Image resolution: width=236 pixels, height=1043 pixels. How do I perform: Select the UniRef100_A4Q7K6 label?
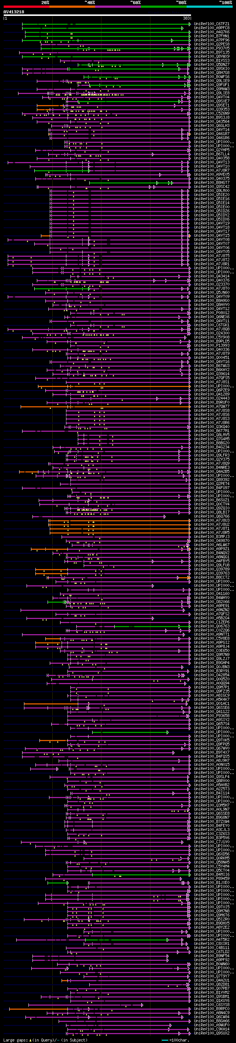[212, 32]
